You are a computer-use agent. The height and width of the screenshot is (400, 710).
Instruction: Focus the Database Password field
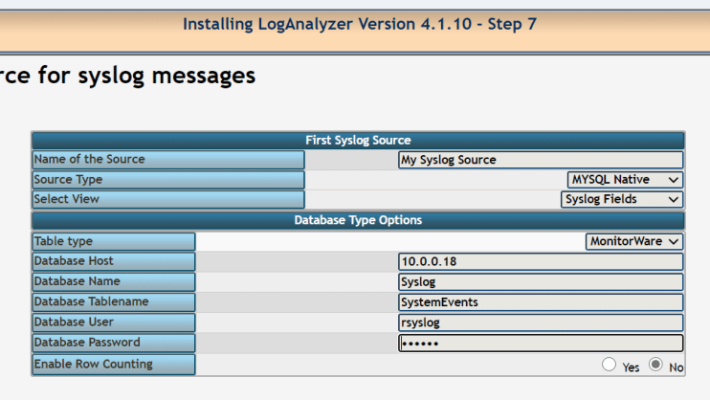pyautogui.click(x=541, y=344)
